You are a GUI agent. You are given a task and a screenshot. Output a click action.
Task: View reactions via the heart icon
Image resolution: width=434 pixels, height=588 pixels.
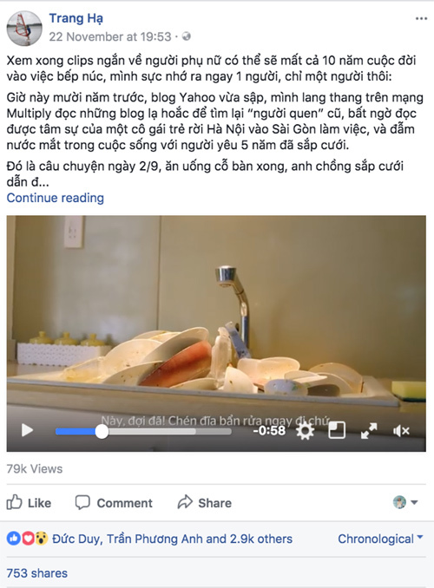(x=28, y=539)
